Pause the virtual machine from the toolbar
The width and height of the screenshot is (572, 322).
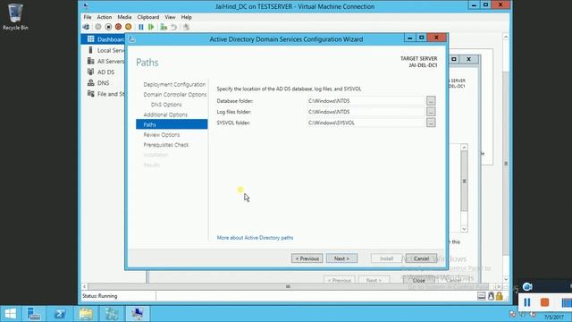point(141,27)
